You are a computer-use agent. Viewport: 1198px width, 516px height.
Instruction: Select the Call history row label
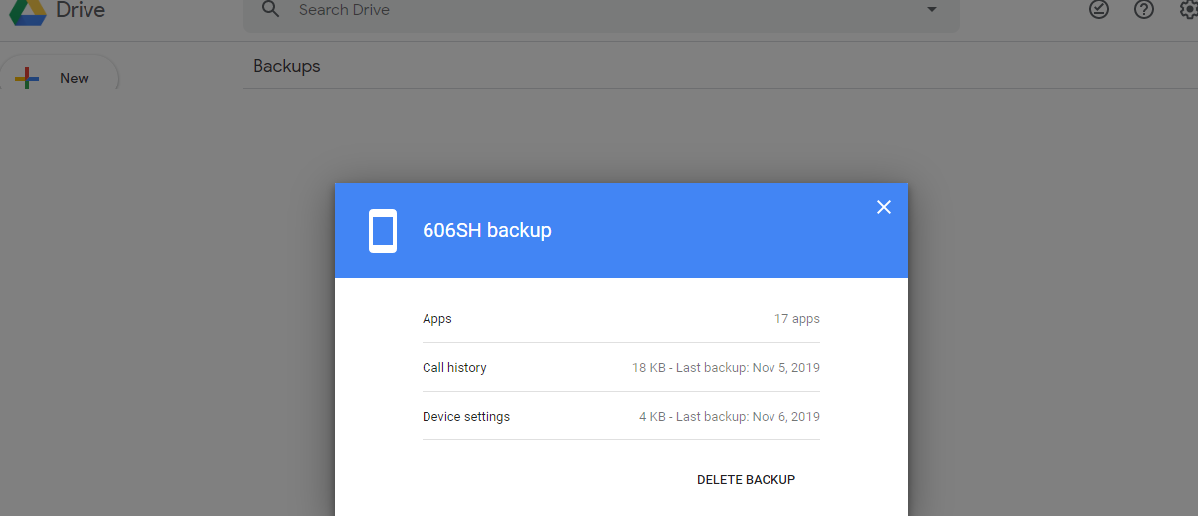coord(454,368)
